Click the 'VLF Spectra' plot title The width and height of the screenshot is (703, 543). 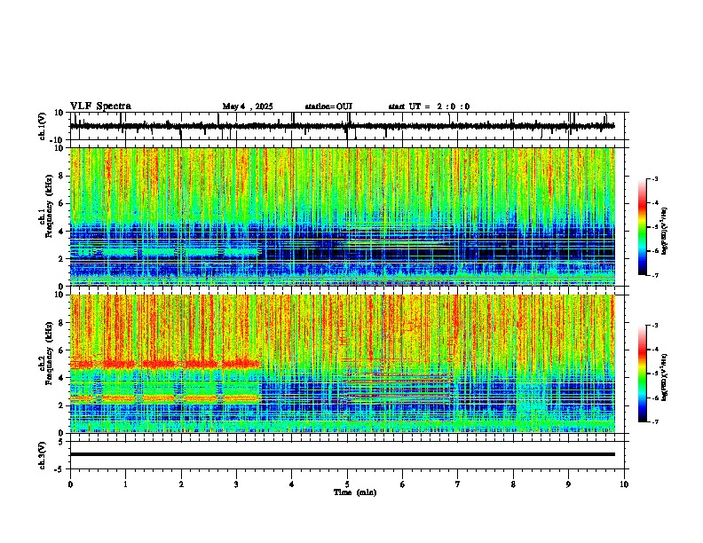pos(100,106)
